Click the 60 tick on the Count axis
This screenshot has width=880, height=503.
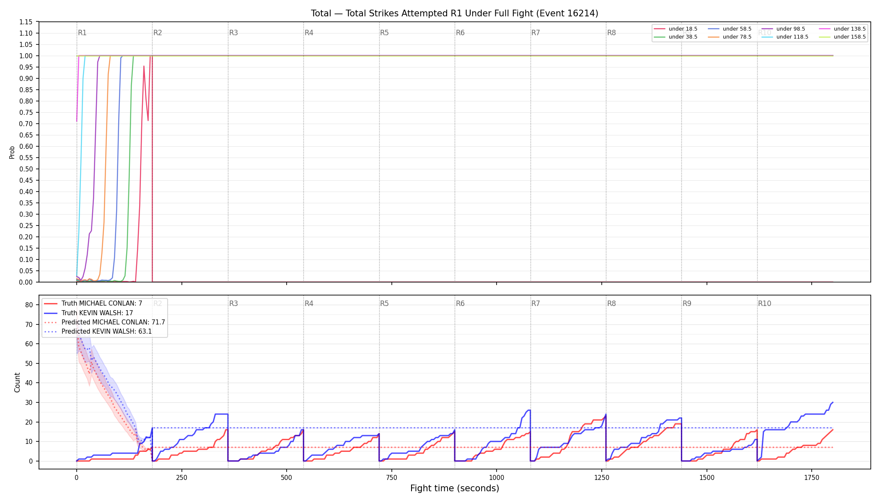click(x=29, y=344)
